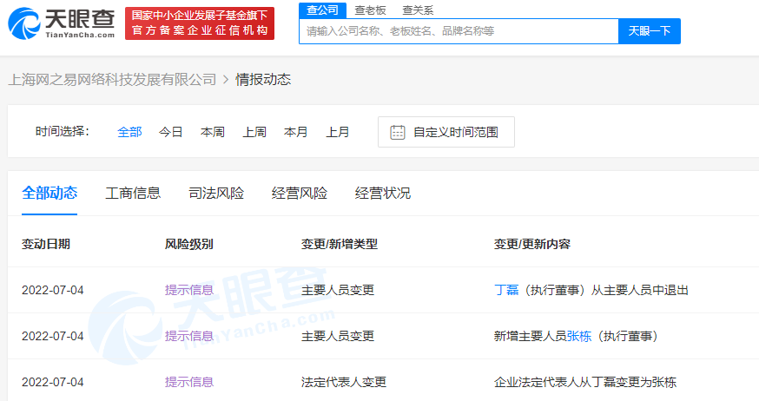This screenshot has height=401, width=759.
Task: Filter time range by 全部
Action: click(x=129, y=132)
